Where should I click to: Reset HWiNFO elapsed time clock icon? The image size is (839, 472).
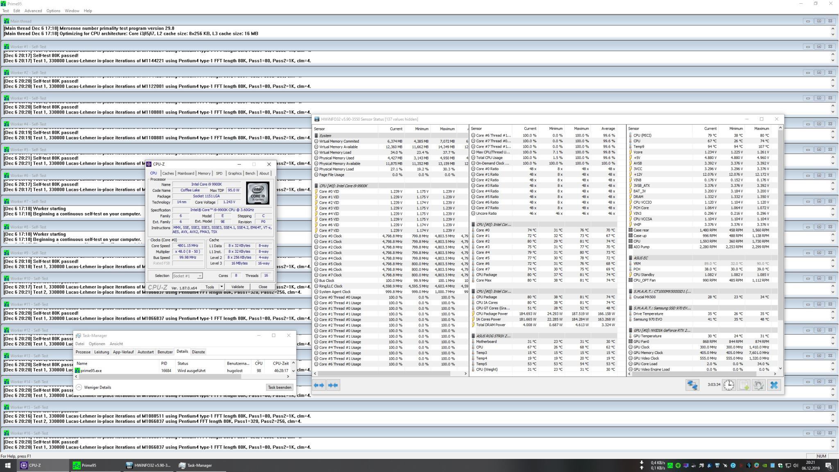tap(729, 385)
